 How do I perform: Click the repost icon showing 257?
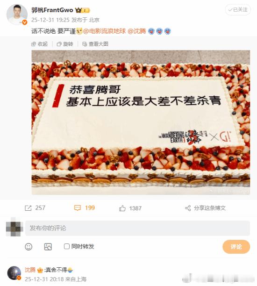pos(28,208)
